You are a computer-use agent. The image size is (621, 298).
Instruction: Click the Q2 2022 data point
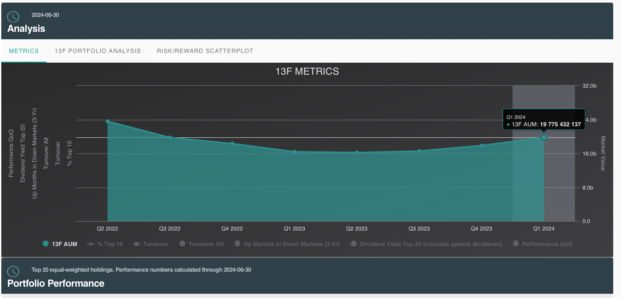pos(108,121)
